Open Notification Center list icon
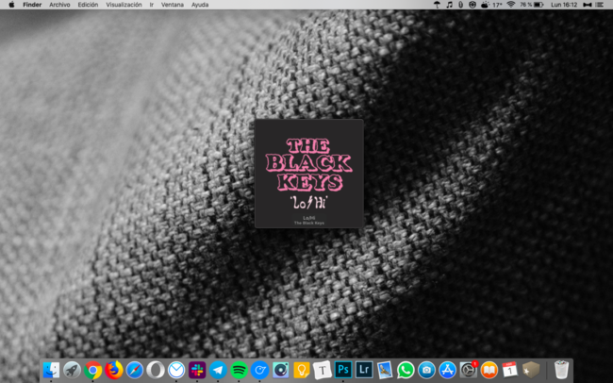The width and height of the screenshot is (613, 383). coord(600,5)
